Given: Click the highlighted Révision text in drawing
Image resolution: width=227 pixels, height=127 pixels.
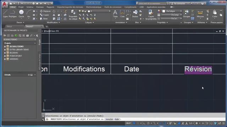Looking at the screenshot, I should coord(198,69).
